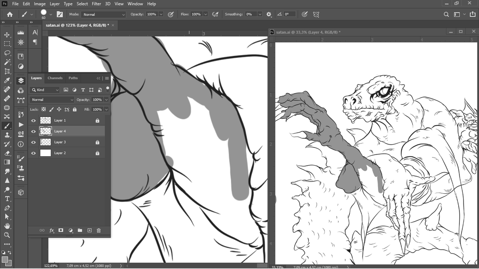
Task: Open the Kind filter dropdown
Action: tap(45, 90)
